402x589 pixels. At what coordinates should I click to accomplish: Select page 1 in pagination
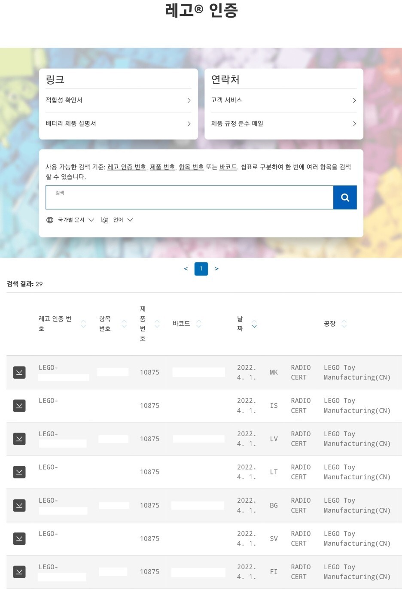[x=201, y=269]
